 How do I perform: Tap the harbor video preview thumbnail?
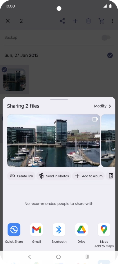coord(54,140)
